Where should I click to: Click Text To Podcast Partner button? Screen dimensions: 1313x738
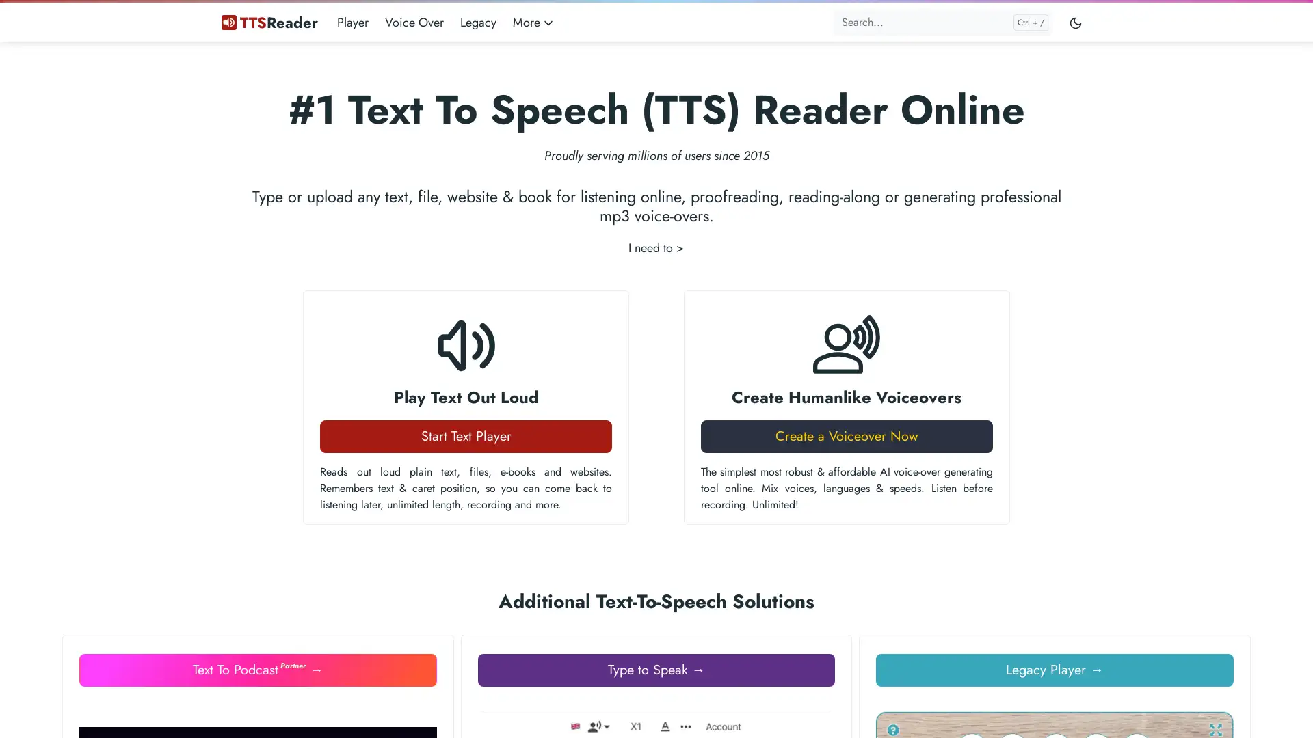point(258,670)
